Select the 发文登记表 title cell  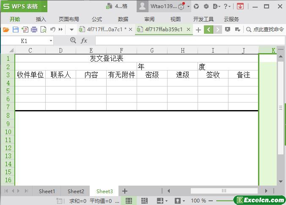tap(106, 58)
